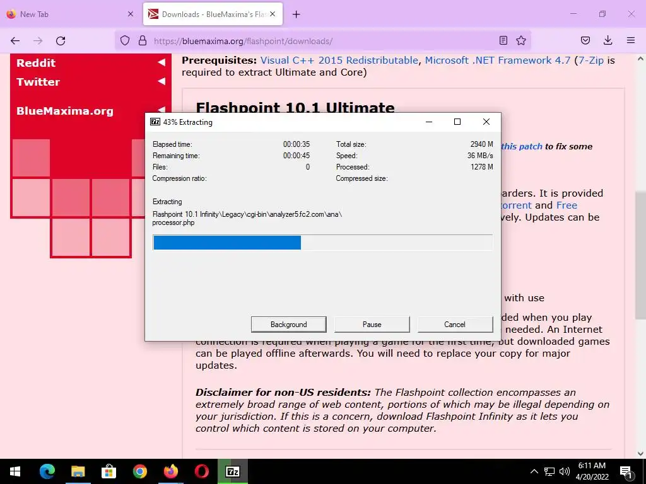Viewport: 646px width, 484px height.
Task: Open the Firefox downloads panel
Action: coord(608,40)
